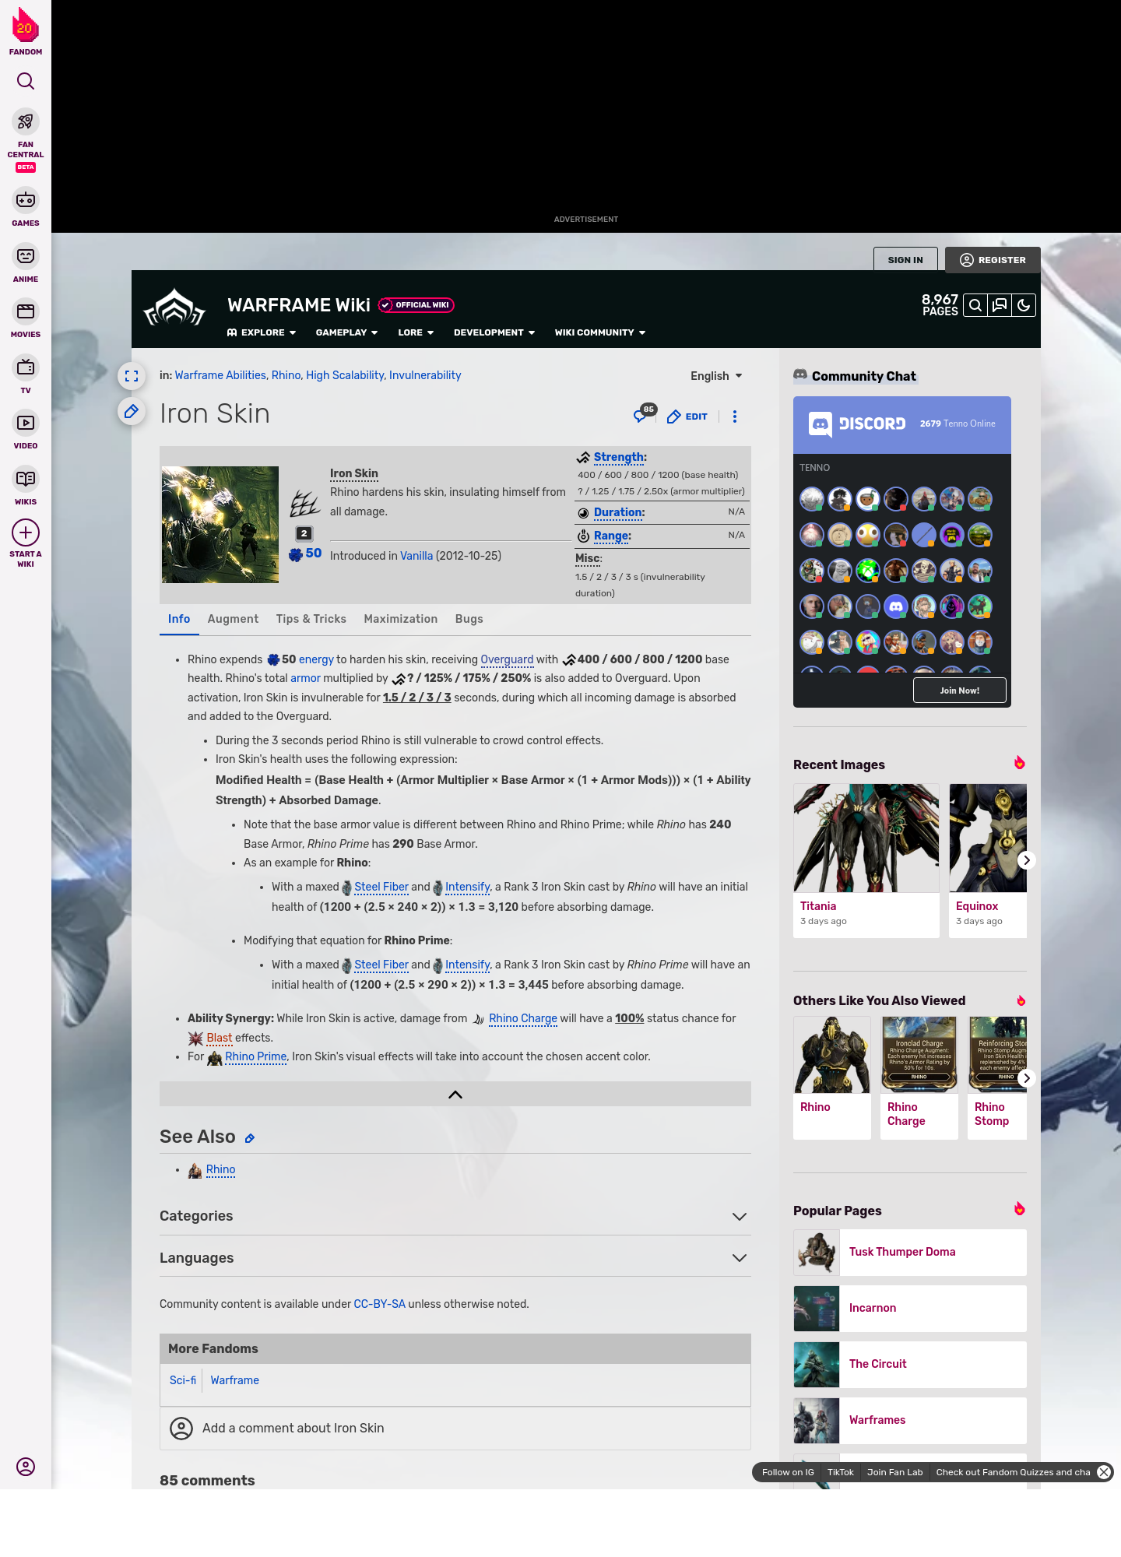Click the Start a Wiki plus icon
Image resolution: width=1121 pixels, height=1557 pixels.
point(26,533)
